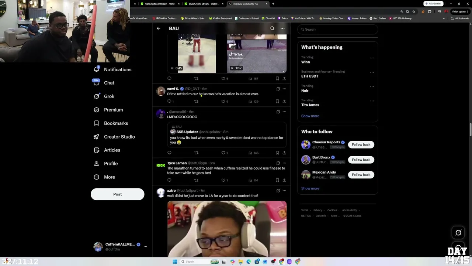Open more options on cawf S.'s post
Viewport: 472px width, 266px height.
(284, 89)
